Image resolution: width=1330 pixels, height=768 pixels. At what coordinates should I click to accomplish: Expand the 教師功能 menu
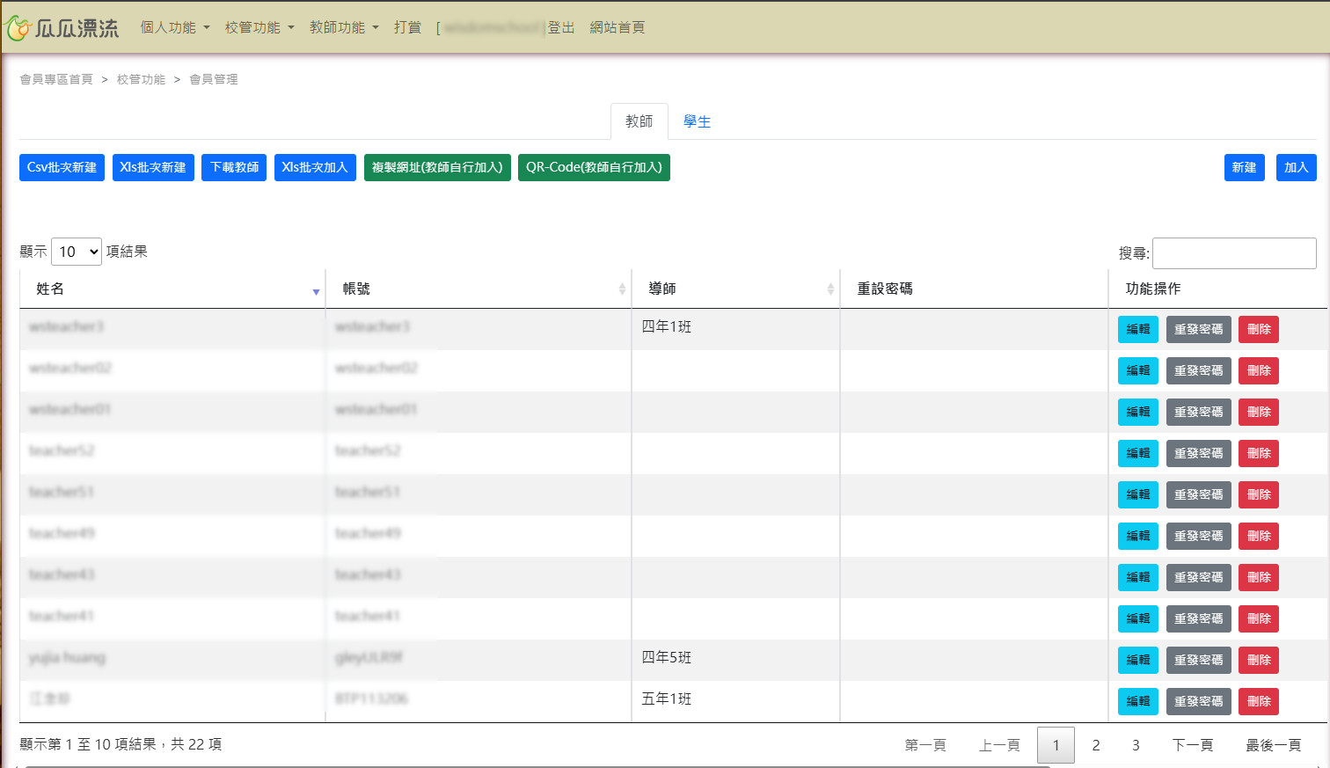tap(344, 27)
